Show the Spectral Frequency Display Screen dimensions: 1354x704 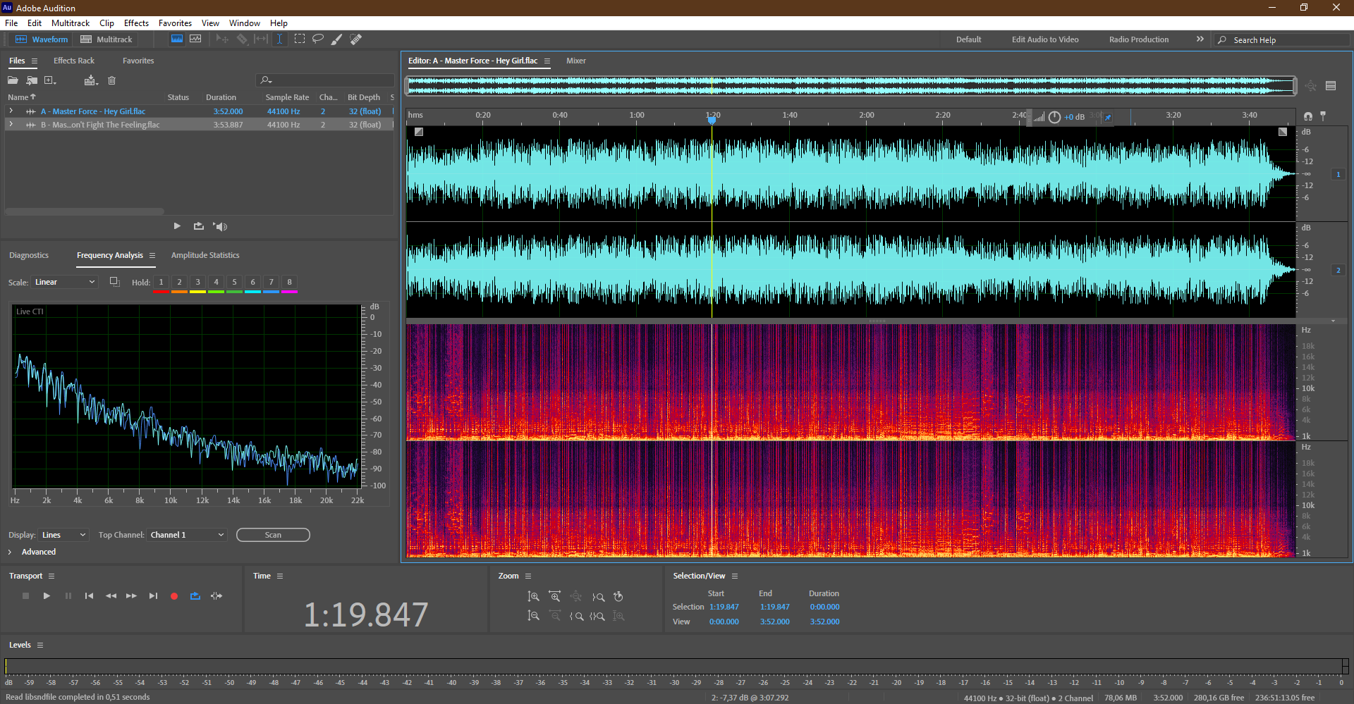(x=177, y=39)
